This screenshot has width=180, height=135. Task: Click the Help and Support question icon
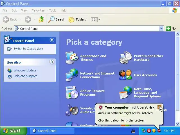click(10, 76)
